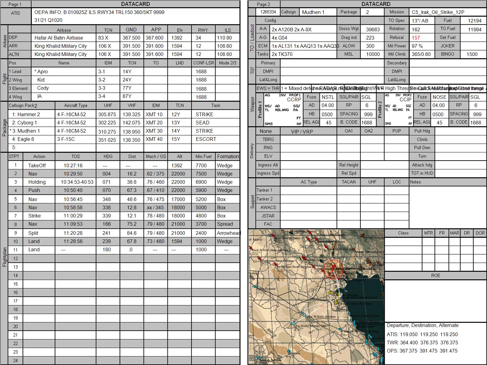
Task: Click 'King Khalid Military City' in ARR row
Action: (x=61, y=46)
